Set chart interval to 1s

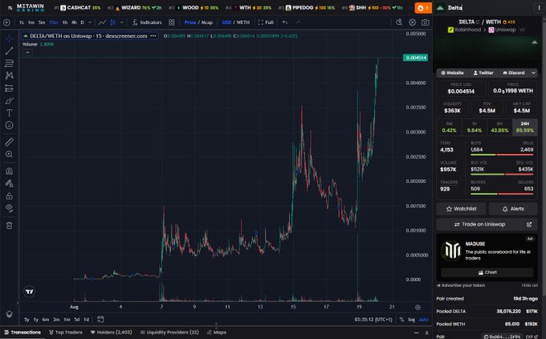[22, 22]
